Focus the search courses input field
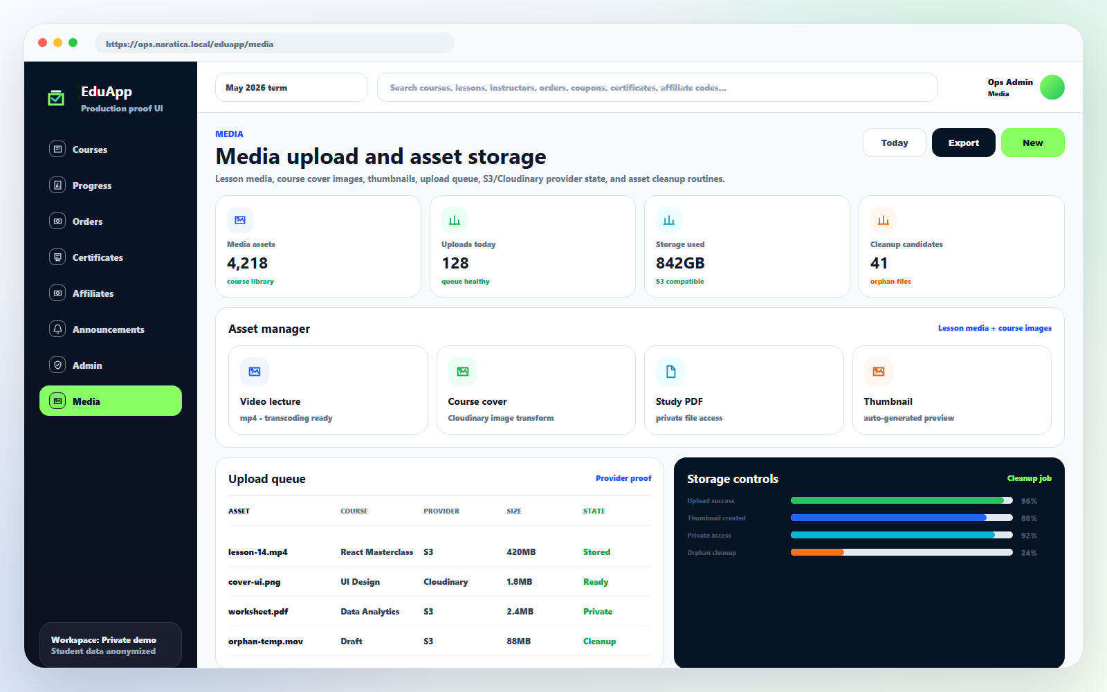The image size is (1107, 692). click(657, 87)
